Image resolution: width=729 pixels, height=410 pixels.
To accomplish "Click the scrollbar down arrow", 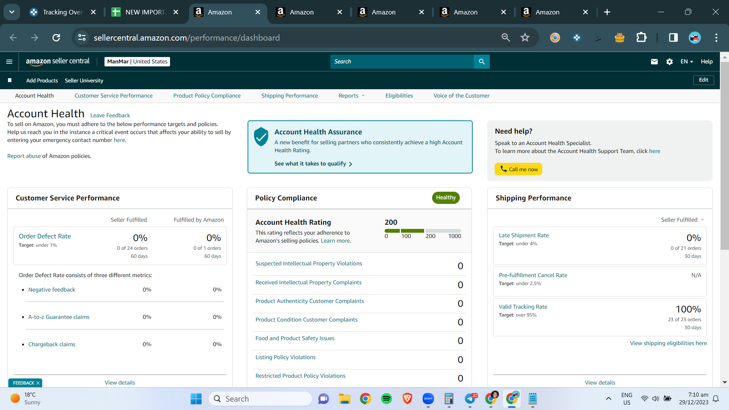I will pyautogui.click(x=724, y=382).
